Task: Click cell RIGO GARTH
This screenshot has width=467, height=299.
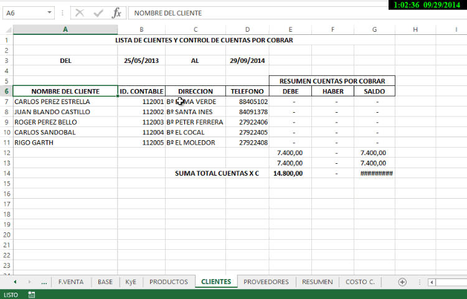Action: 65,143
